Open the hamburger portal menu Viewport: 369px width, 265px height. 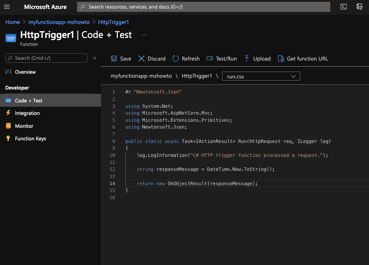click(7, 7)
